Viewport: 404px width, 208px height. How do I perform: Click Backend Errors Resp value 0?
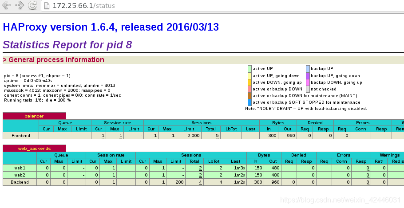pos(368,182)
